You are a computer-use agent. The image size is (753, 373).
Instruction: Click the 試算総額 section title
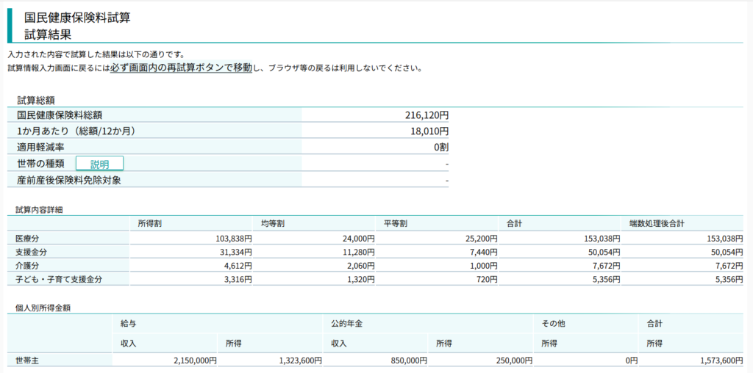click(35, 101)
